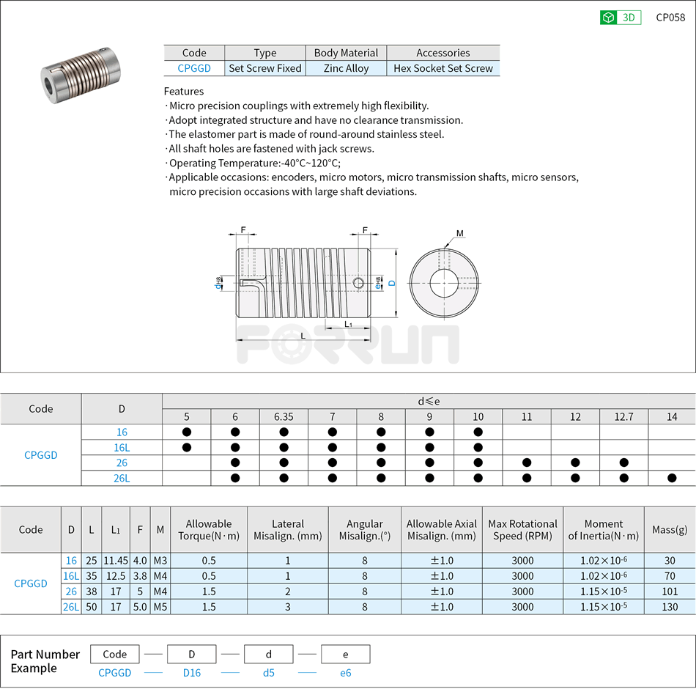Click CPGGD code in bore availability table

(x=41, y=455)
